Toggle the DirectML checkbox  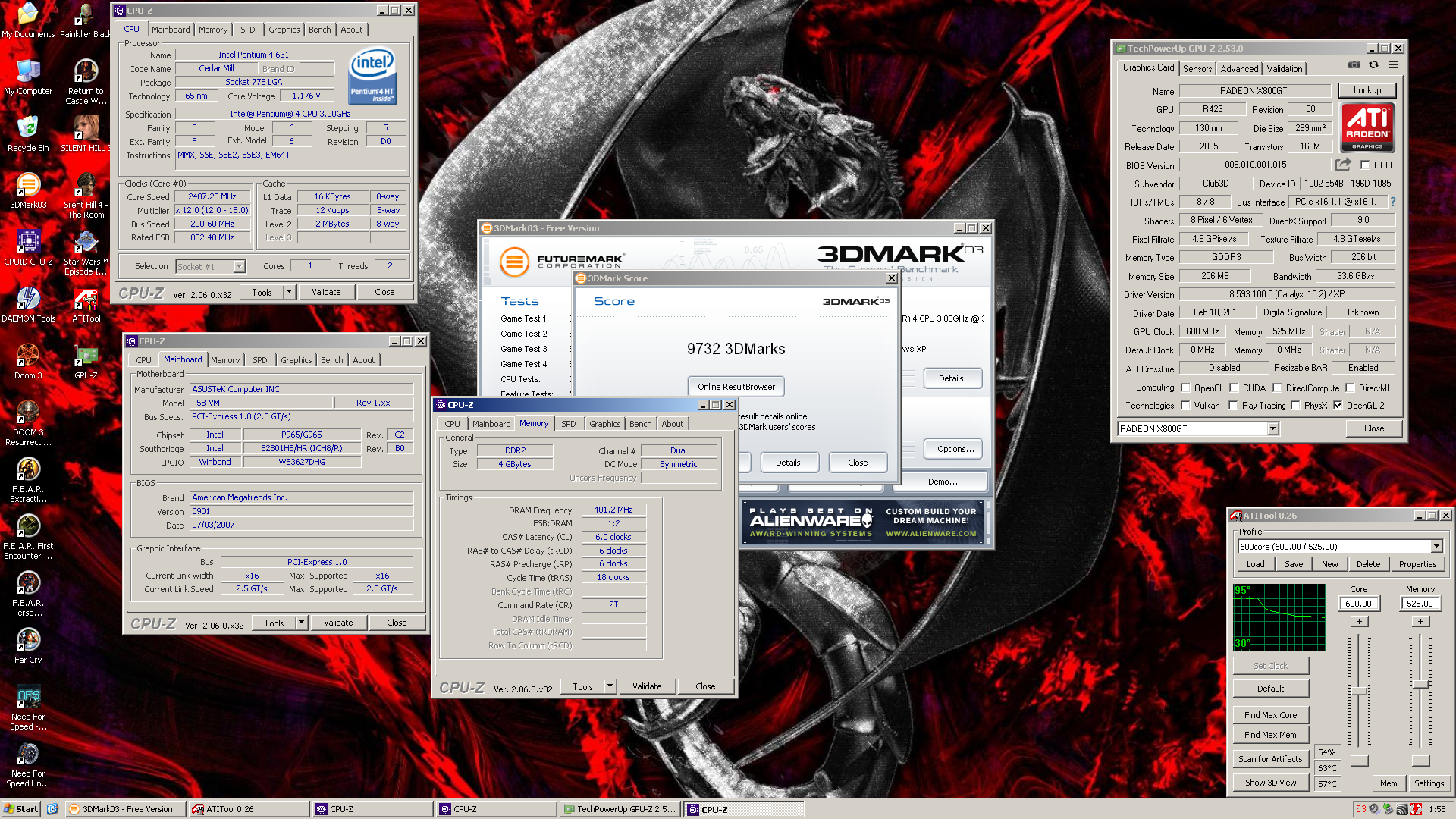pyautogui.click(x=1350, y=388)
